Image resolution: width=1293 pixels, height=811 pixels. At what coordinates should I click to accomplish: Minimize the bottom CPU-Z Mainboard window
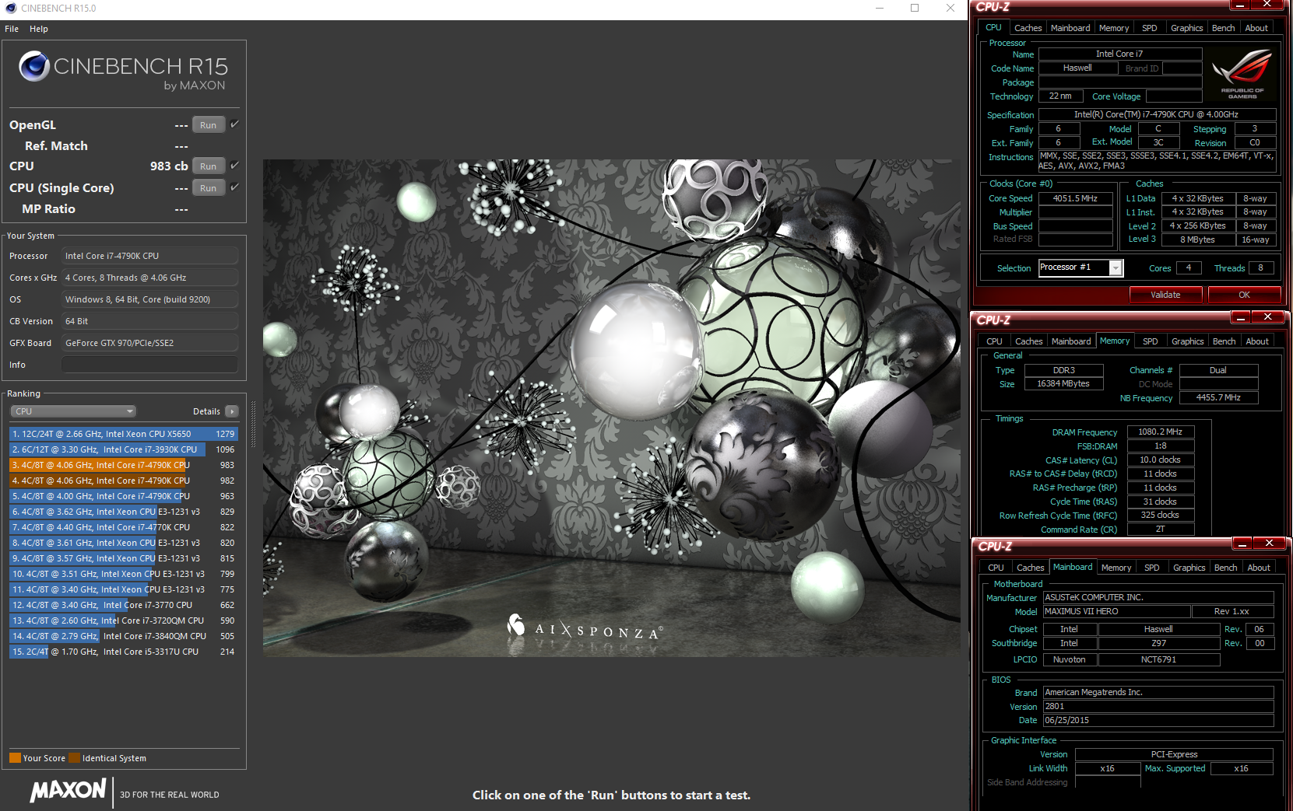pos(1242,543)
